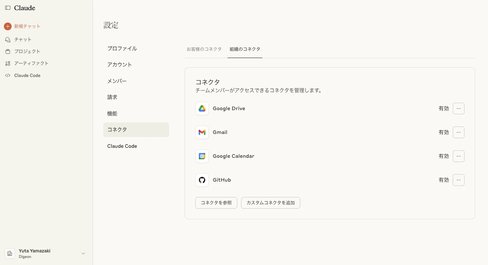Open the Google Drive more options menu

[458, 109]
